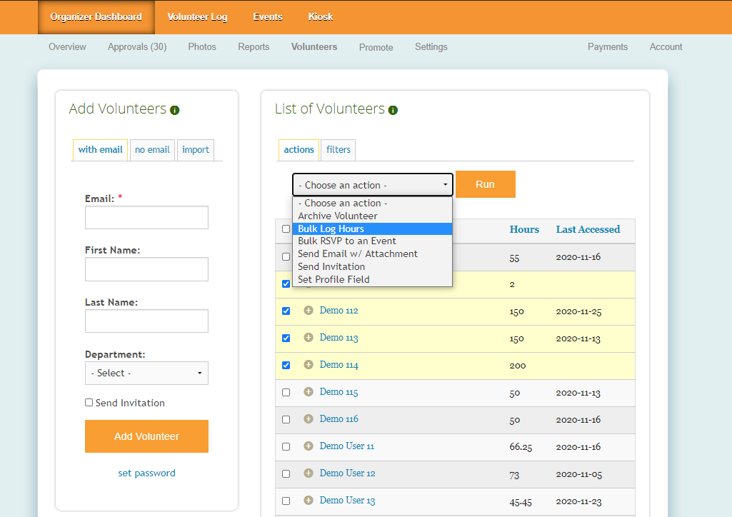This screenshot has height=517, width=732.
Task: Expand plus icon for Demo 115
Action: coord(309,392)
